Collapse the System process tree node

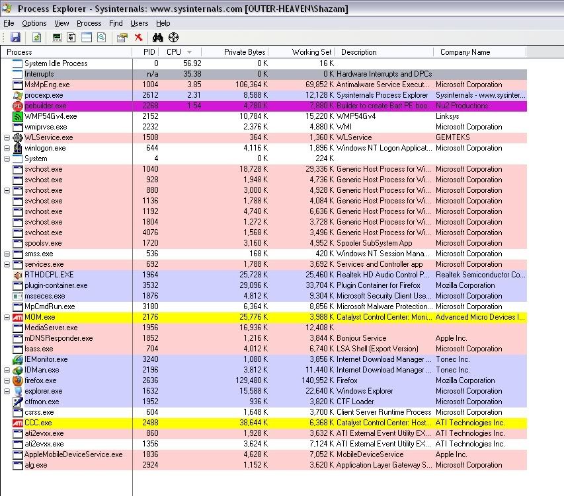(x=7, y=159)
